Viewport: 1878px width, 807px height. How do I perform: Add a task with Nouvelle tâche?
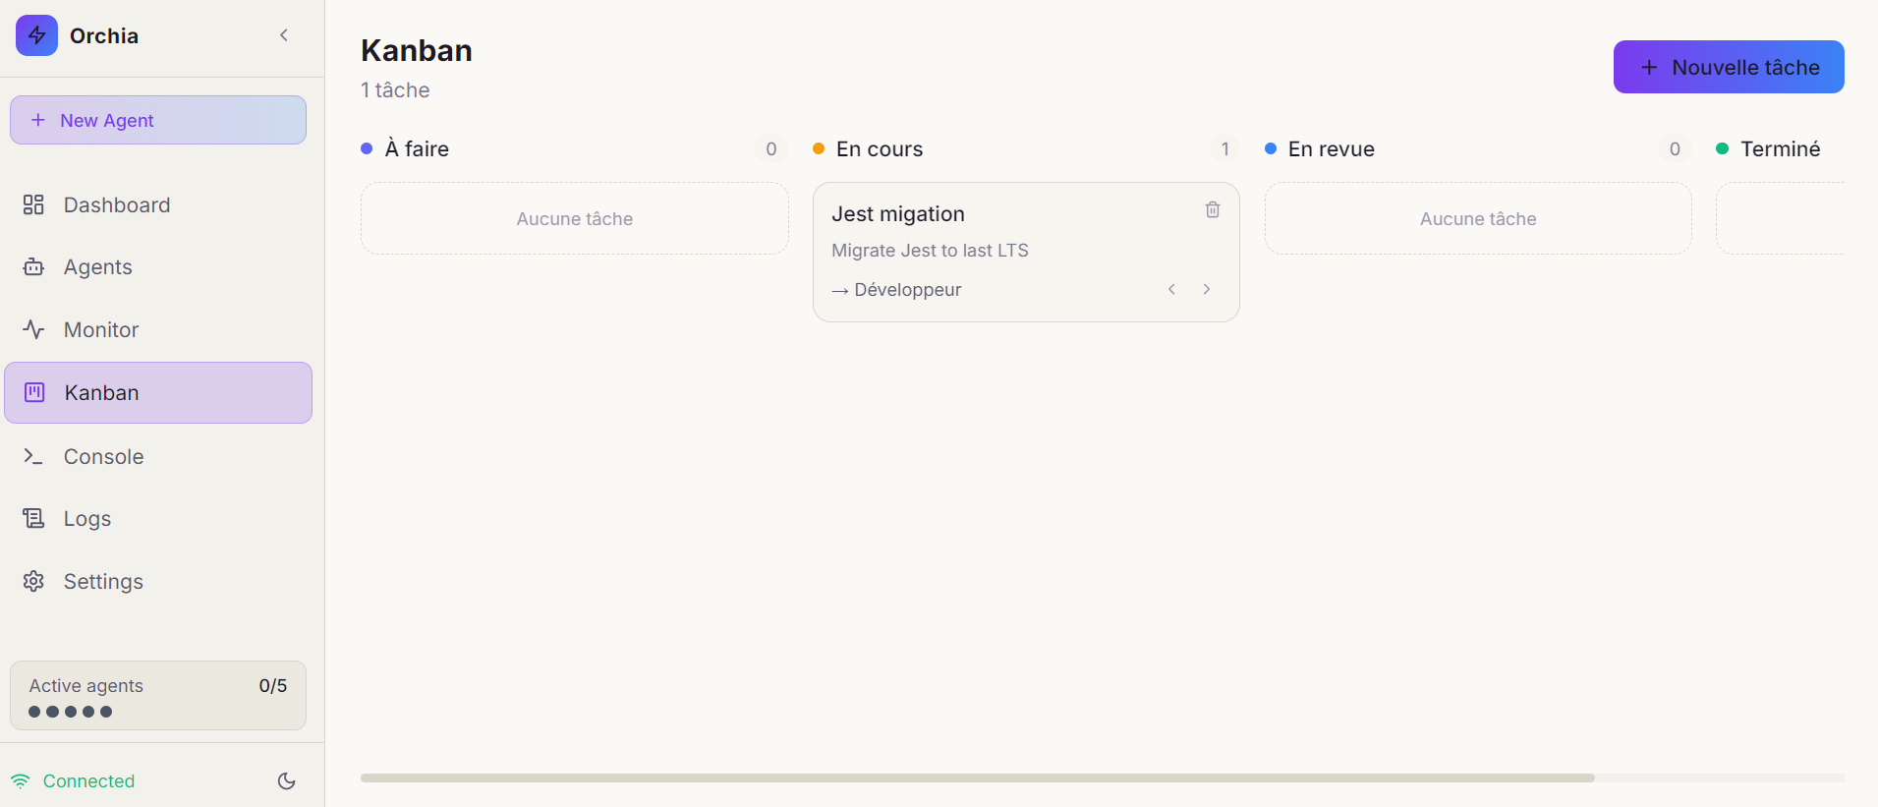(x=1729, y=67)
